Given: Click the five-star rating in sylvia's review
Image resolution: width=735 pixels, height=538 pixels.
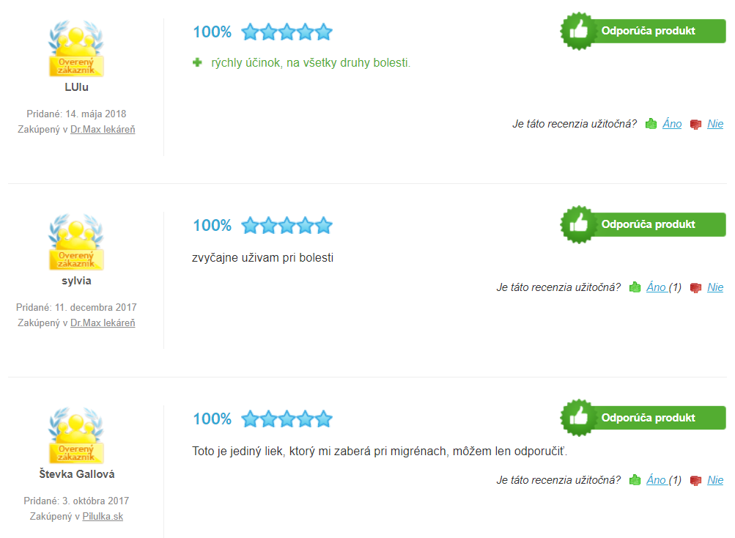Looking at the screenshot, I should [287, 226].
